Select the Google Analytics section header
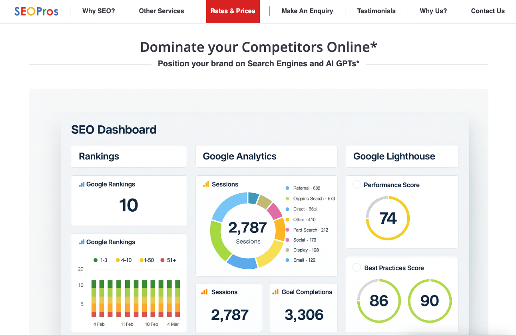 click(x=266, y=157)
